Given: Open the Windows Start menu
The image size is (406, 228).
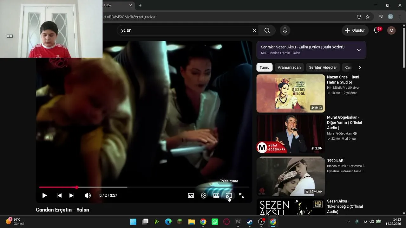Looking at the screenshot, I should click(133, 222).
